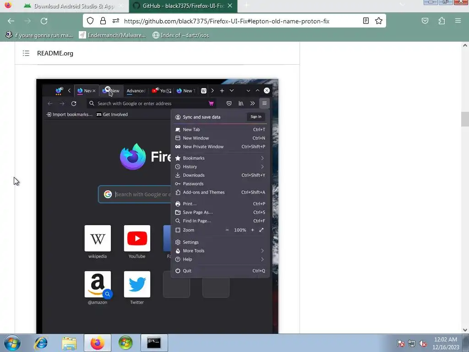Open the 'Index of ~dartz/isos' bookmark

tap(180, 35)
